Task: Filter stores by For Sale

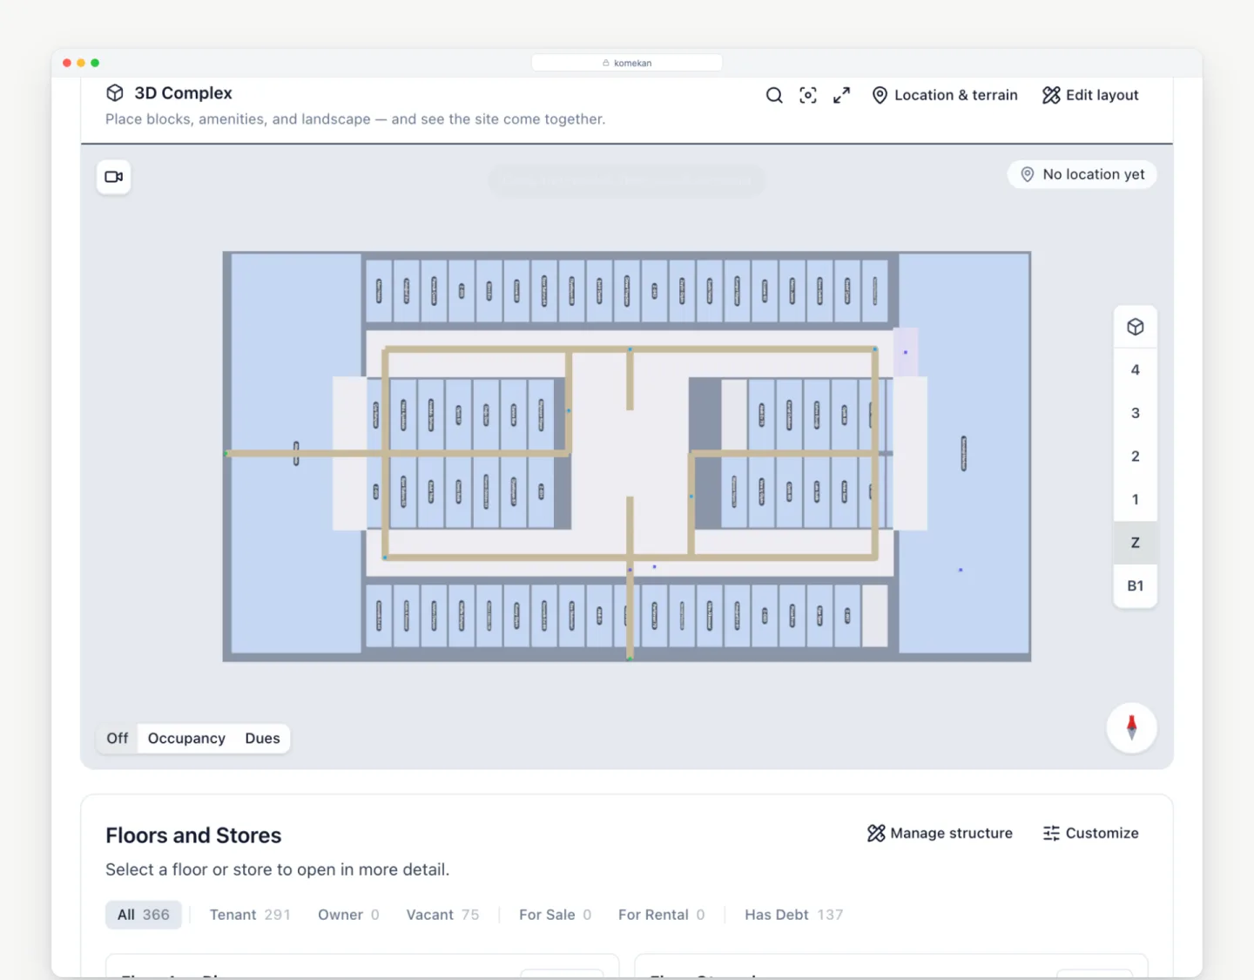Action: tap(555, 915)
